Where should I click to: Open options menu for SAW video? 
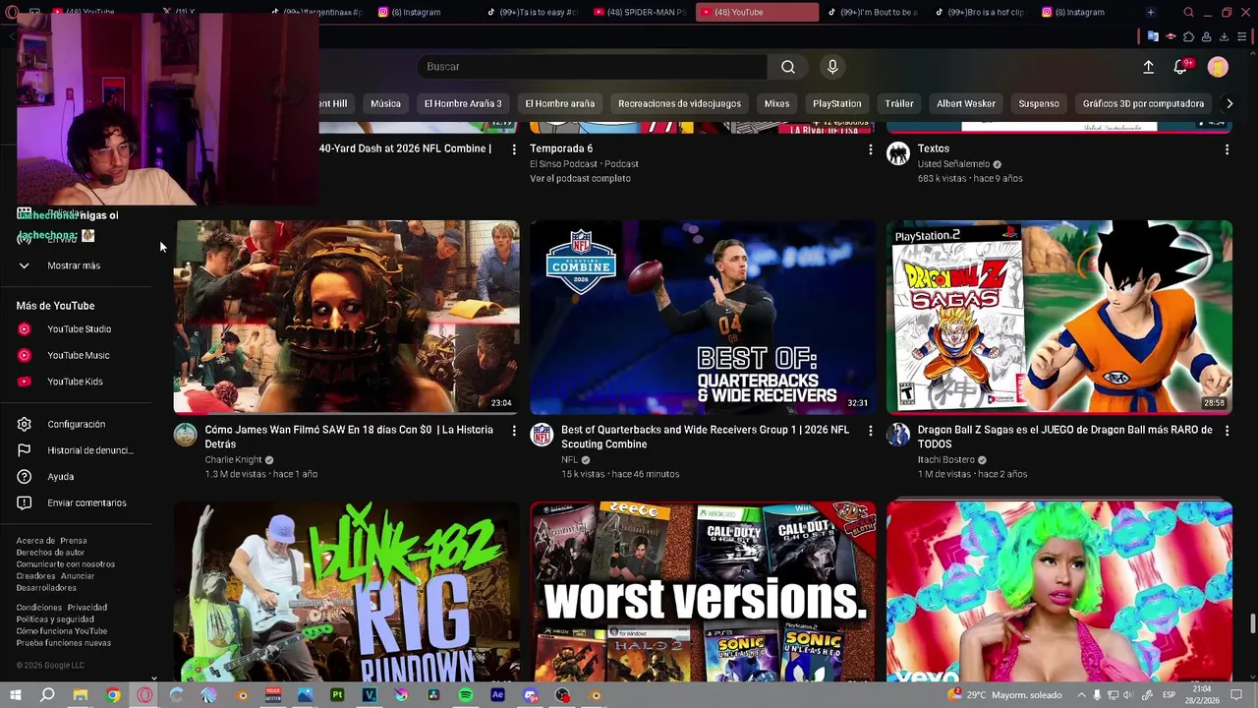click(513, 431)
